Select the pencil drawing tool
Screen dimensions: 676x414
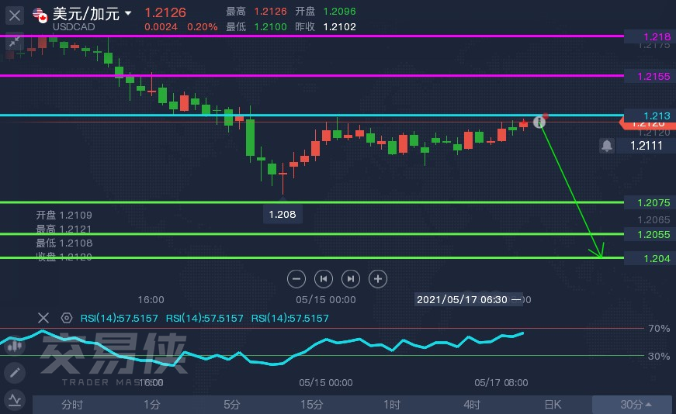pyautogui.click(x=15, y=373)
